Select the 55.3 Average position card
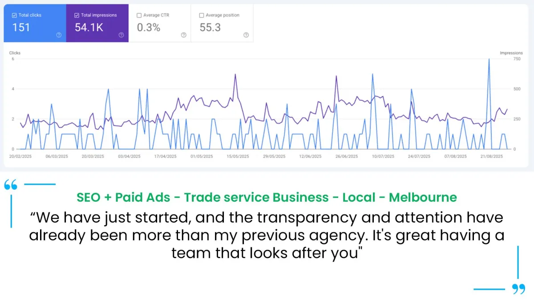Viewport: 534px width, 300px height. point(222,23)
